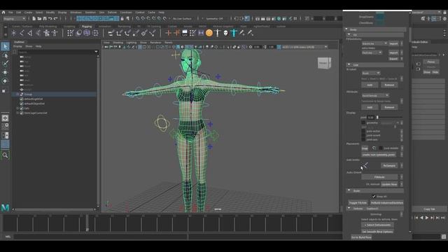The width and height of the screenshot is (448, 252).
Task: Open the Root label dropdown
Action: (371, 73)
